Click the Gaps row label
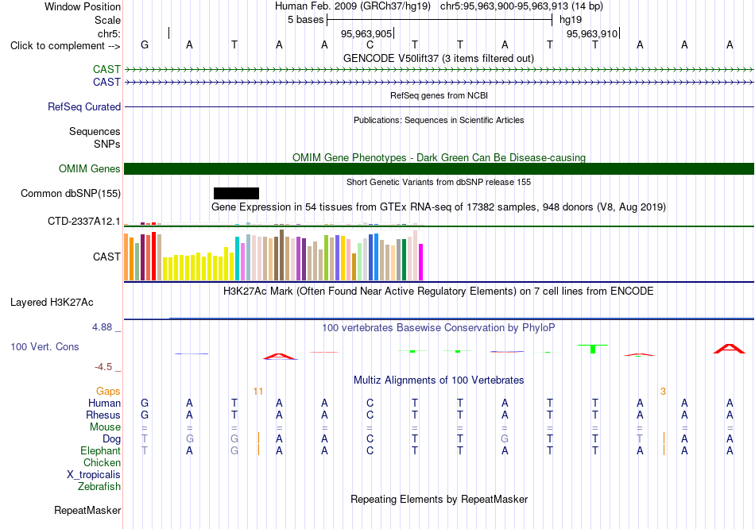Viewport: 755px width, 529px height. [108, 392]
